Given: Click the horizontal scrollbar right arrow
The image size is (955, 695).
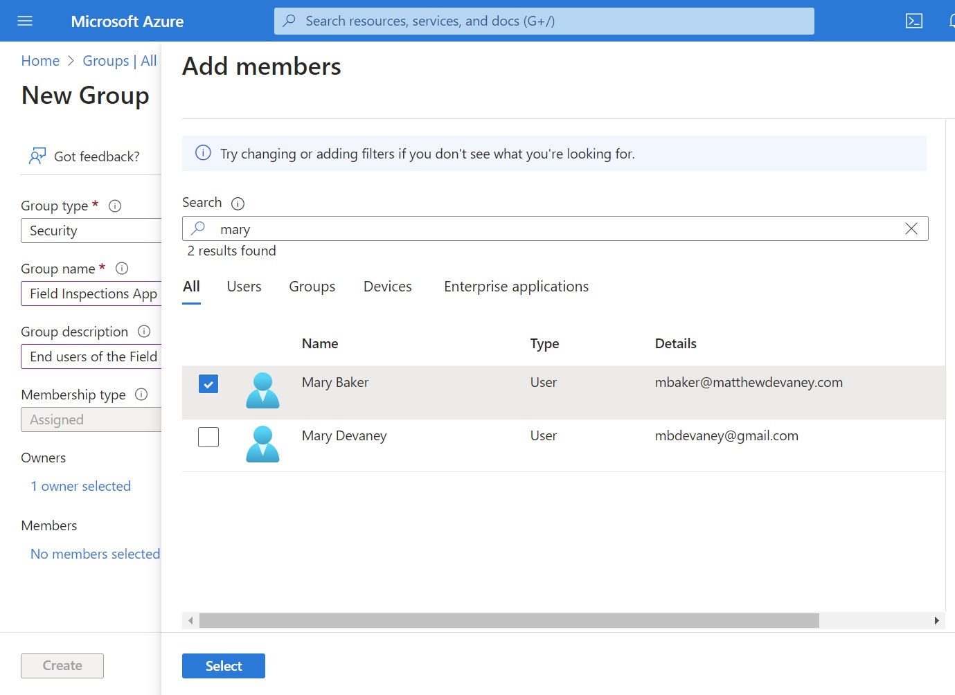Looking at the screenshot, I should [x=938, y=620].
